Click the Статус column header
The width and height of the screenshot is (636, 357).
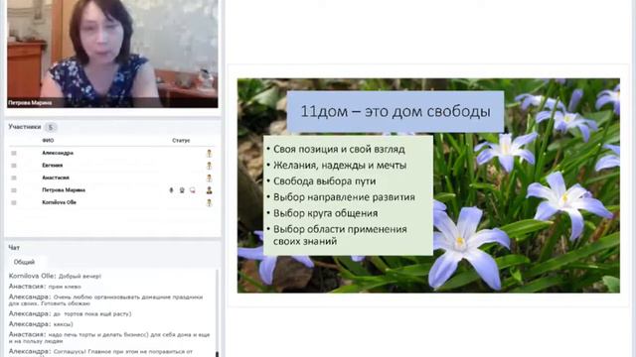181,141
